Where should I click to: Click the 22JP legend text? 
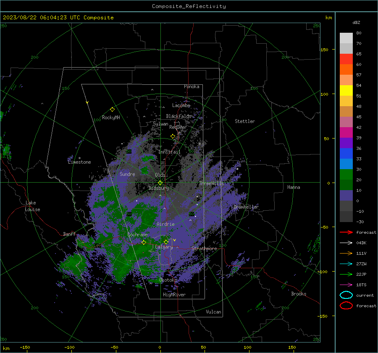[x=361, y=274]
